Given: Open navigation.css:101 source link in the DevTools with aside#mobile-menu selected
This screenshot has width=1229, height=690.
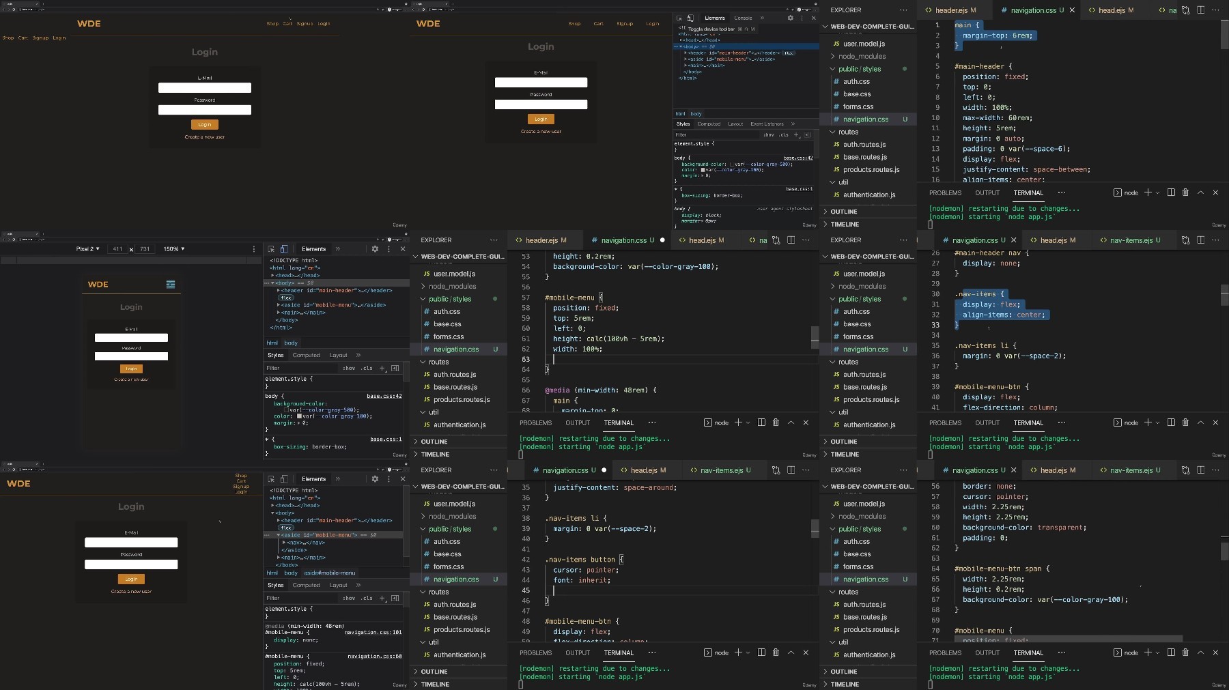Looking at the screenshot, I should 373,633.
